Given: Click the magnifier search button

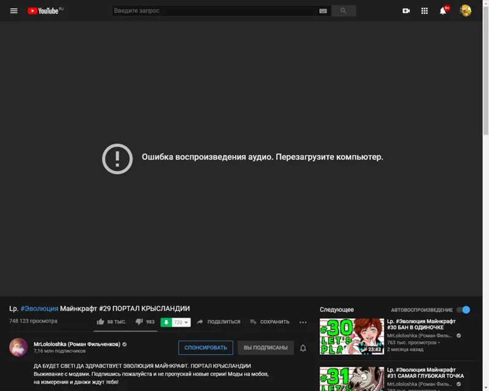Looking at the screenshot, I should point(344,10).
